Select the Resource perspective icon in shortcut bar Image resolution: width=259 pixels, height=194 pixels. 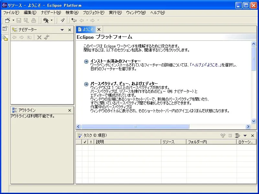click(5, 38)
